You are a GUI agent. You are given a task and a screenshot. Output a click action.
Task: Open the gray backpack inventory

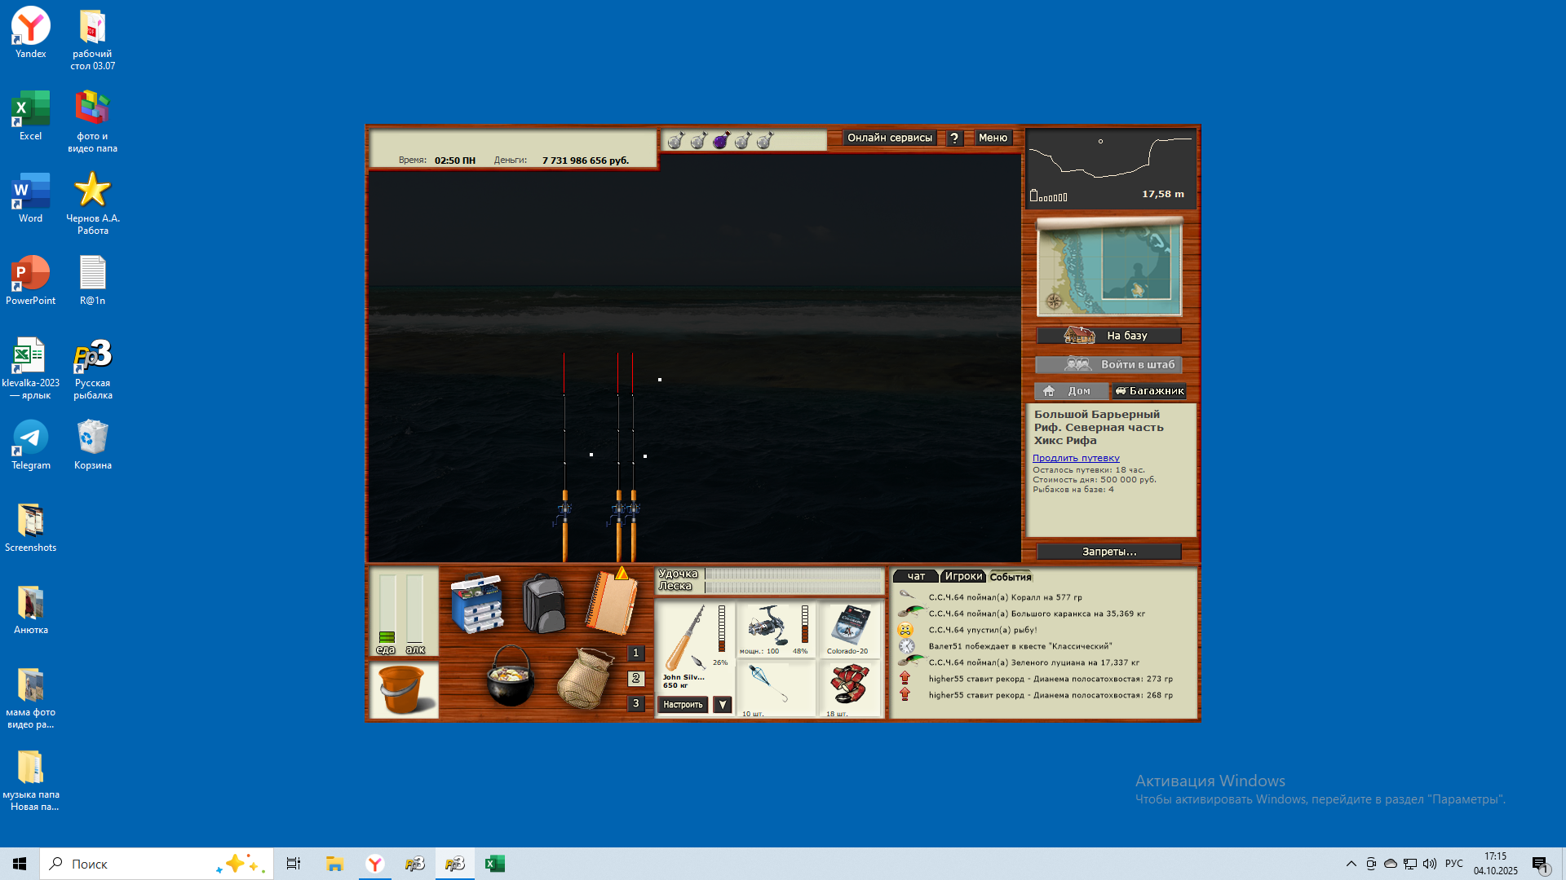tap(543, 604)
